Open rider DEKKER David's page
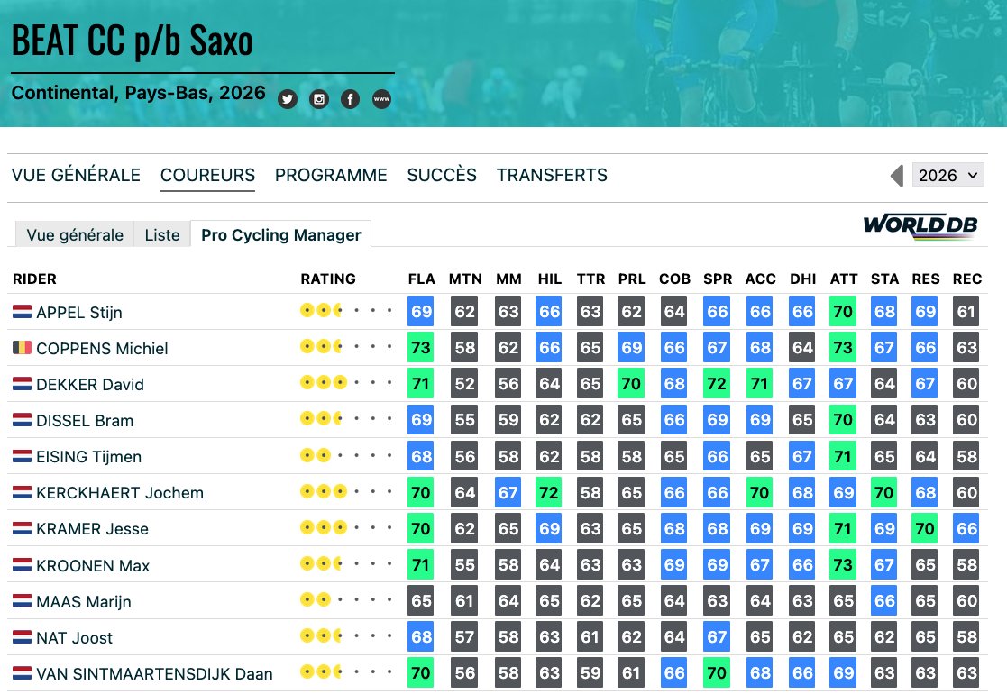 [90, 385]
